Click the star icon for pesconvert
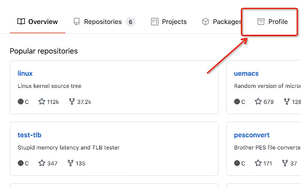The height and width of the screenshot is (188, 301). [258, 163]
